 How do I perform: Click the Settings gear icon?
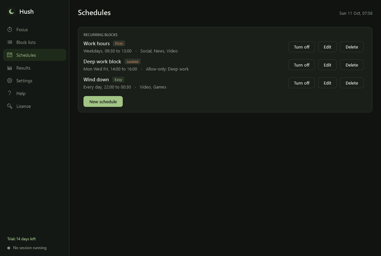10,81
